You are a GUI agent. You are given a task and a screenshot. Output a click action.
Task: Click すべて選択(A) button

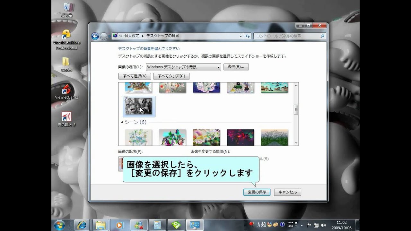tap(135, 76)
